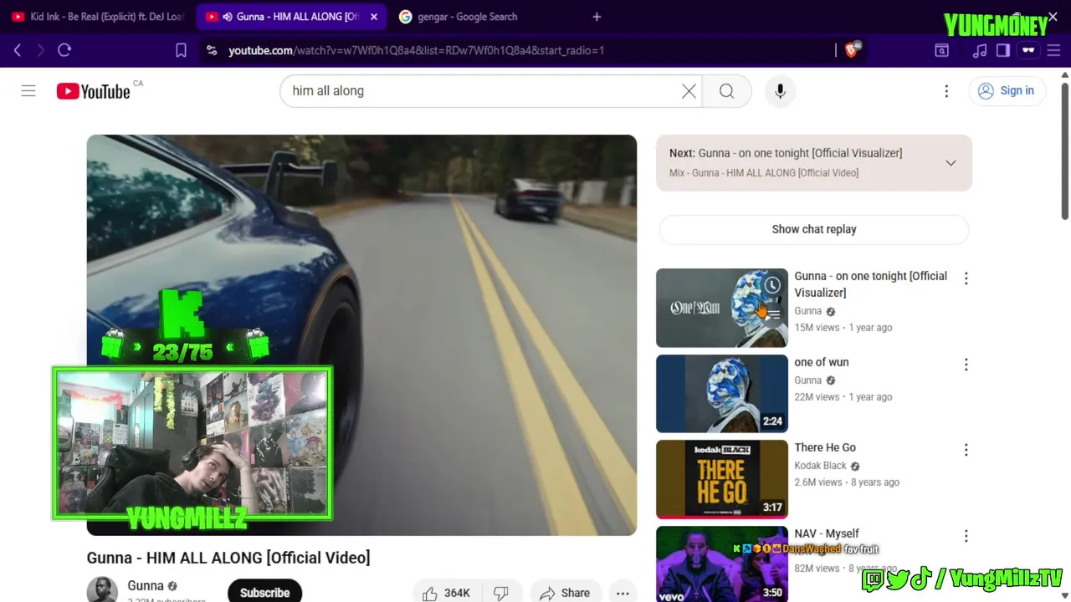Image resolution: width=1071 pixels, height=602 pixels.
Task: Toggle the browser sidebar panel
Action: click(1003, 50)
